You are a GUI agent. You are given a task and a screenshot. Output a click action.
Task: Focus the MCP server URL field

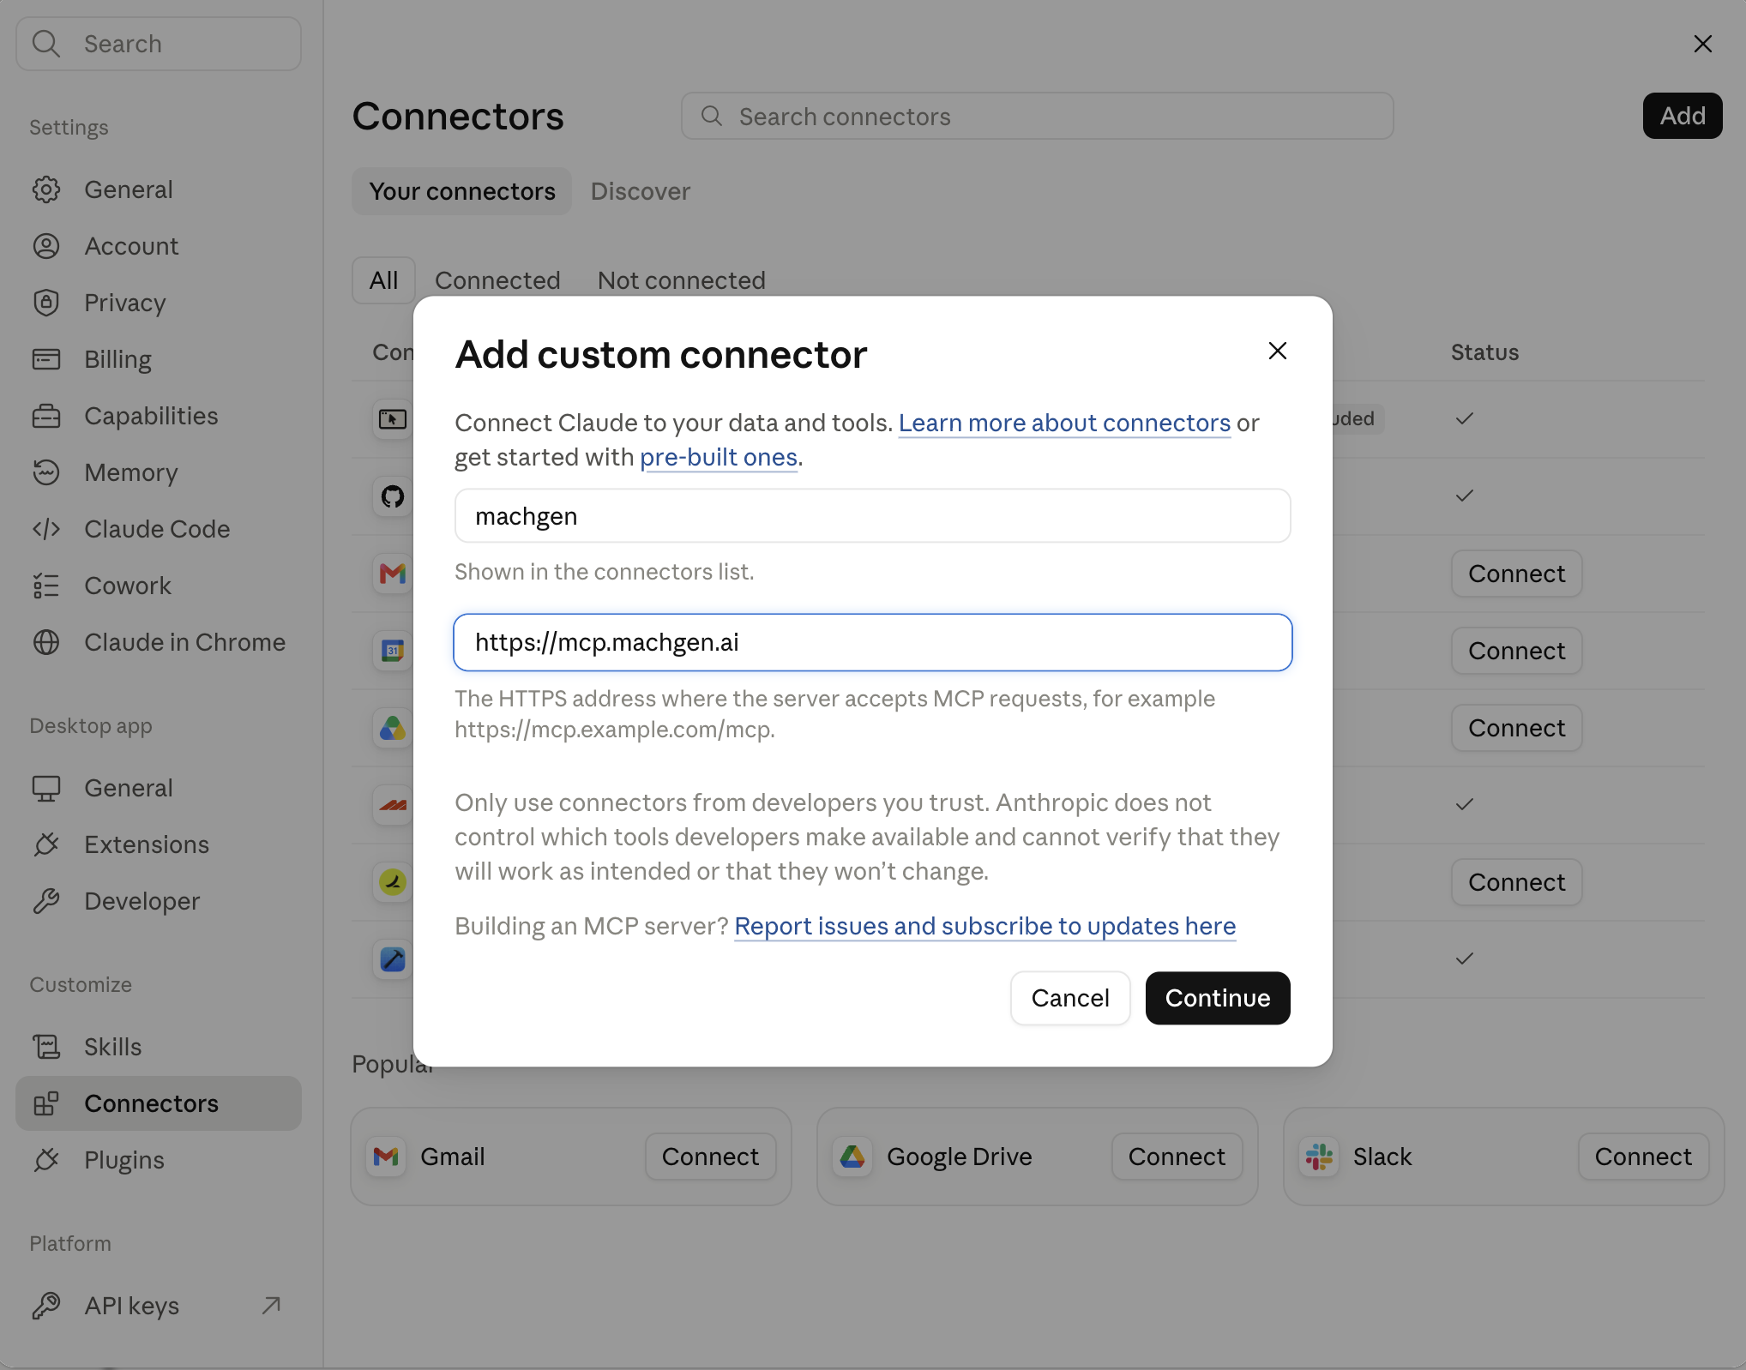point(872,642)
